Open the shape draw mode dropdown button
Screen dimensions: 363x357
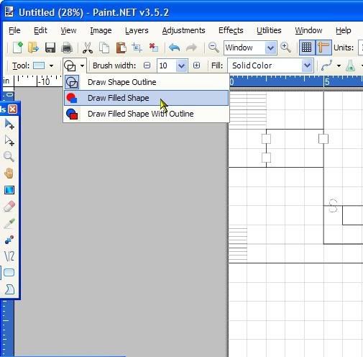[74, 65]
